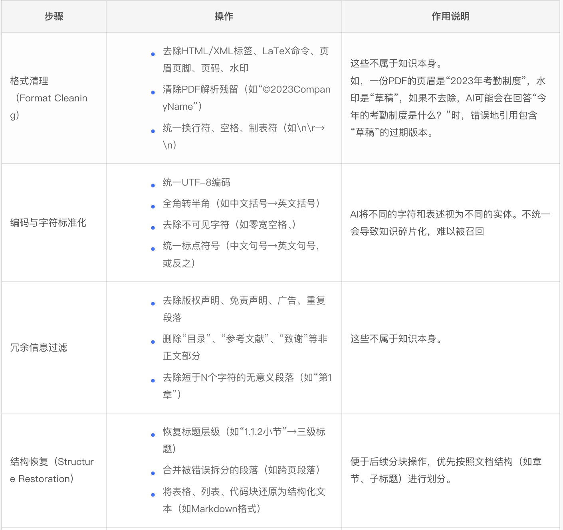Click the 去除不可见字符 bullet item

tap(229, 225)
